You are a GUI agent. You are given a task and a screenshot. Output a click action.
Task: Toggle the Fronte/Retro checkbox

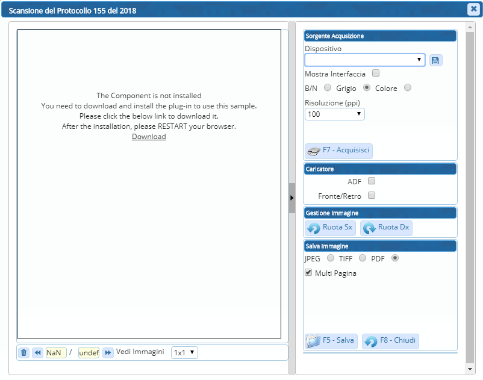pyautogui.click(x=372, y=195)
